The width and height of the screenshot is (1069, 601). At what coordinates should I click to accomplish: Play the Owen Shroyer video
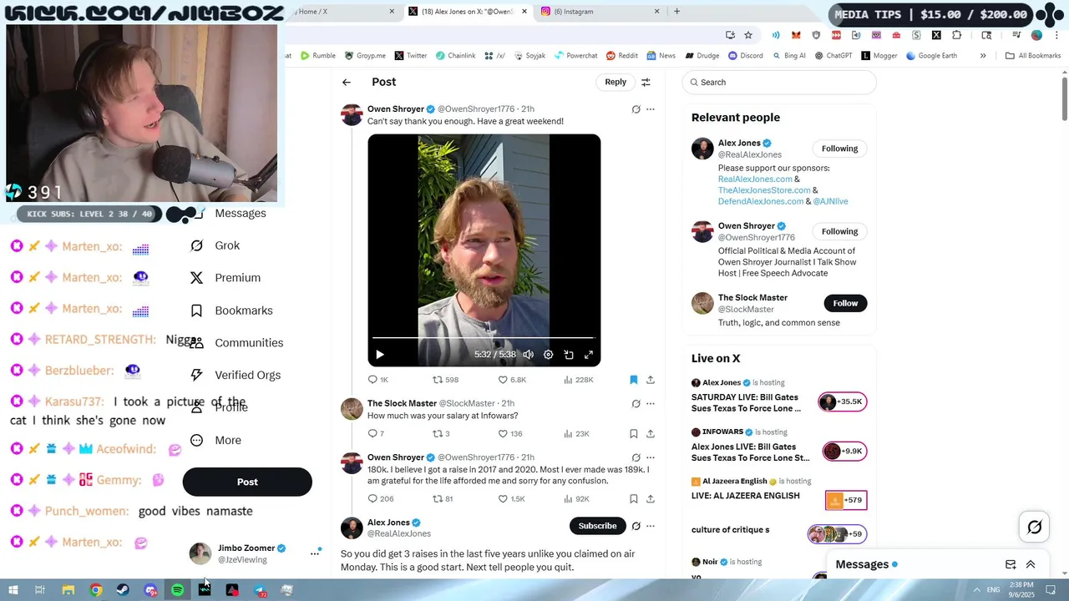380,355
